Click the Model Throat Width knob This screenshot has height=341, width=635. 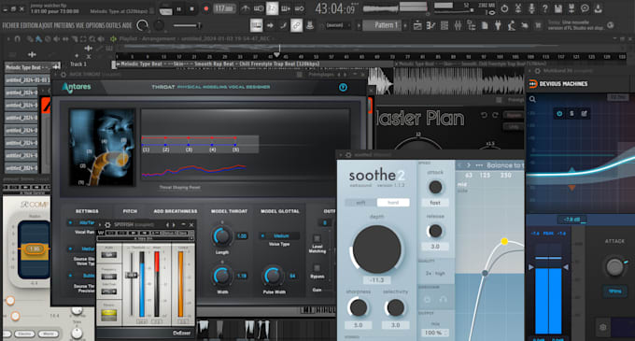click(221, 276)
